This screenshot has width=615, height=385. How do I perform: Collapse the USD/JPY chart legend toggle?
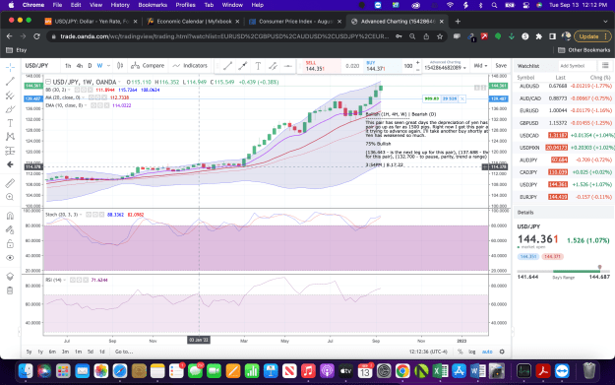coord(48,82)
